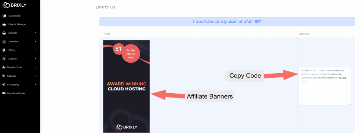This screenshot has width=361, height=133.
Task: Click the affiliate link client.brixly.uk/aff.php?aff=827
Action: [x=227, y=21]
